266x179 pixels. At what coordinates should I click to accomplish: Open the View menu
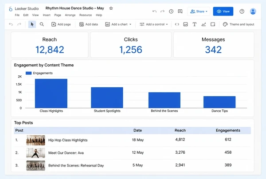35,15
